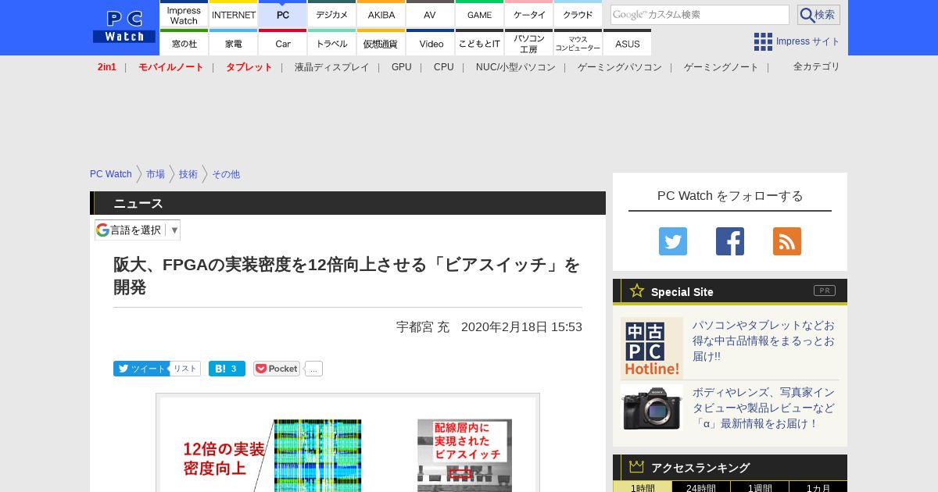Click the Hatena B! bookmark button
938x492 pixels.
(x=227, y=369)
